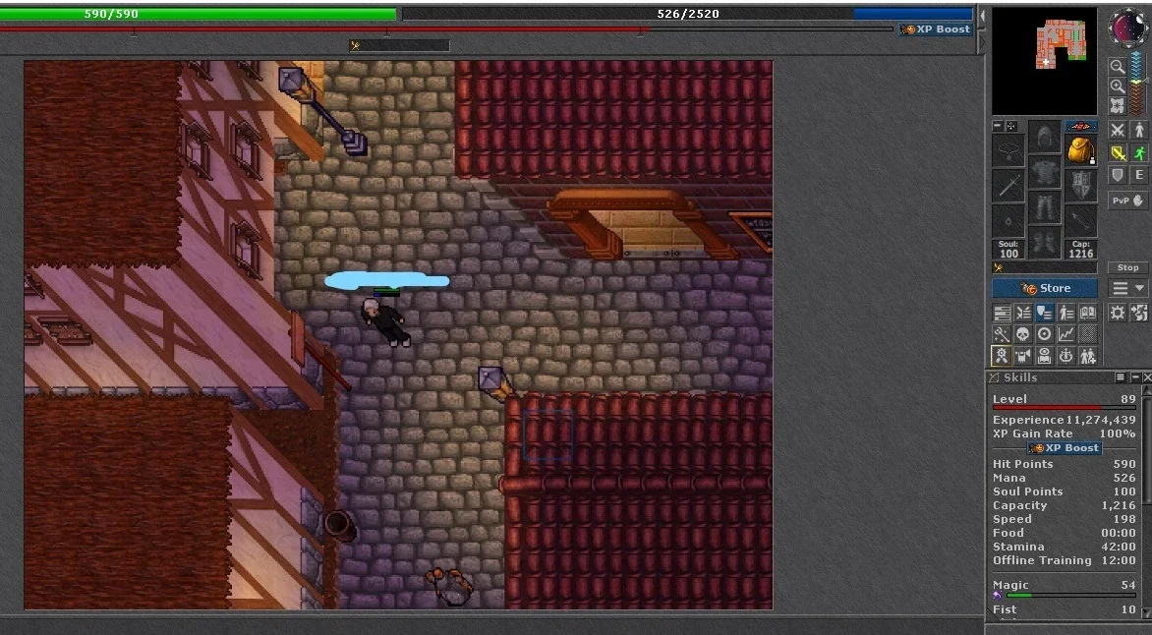Open the Store

[x=1045, y=288]
